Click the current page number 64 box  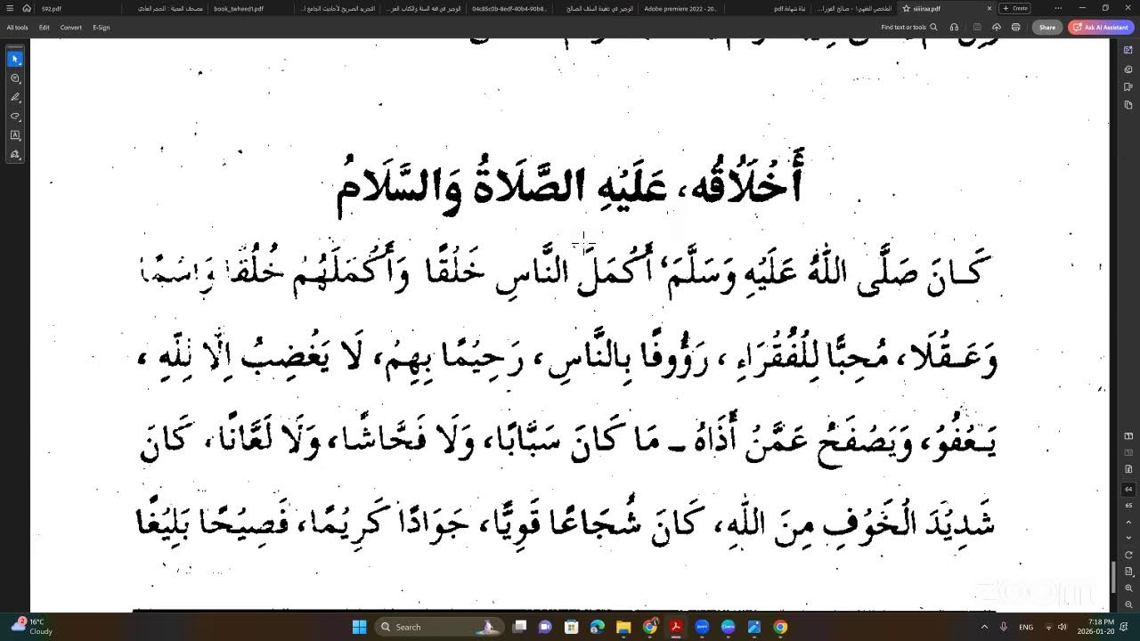[1128, 489]
